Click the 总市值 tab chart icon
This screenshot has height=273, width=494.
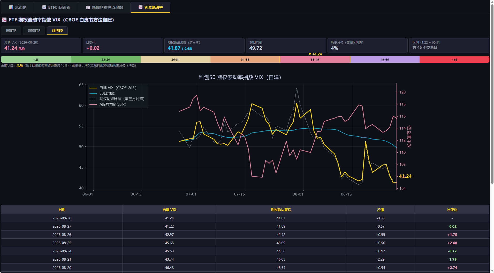[11, 7]
